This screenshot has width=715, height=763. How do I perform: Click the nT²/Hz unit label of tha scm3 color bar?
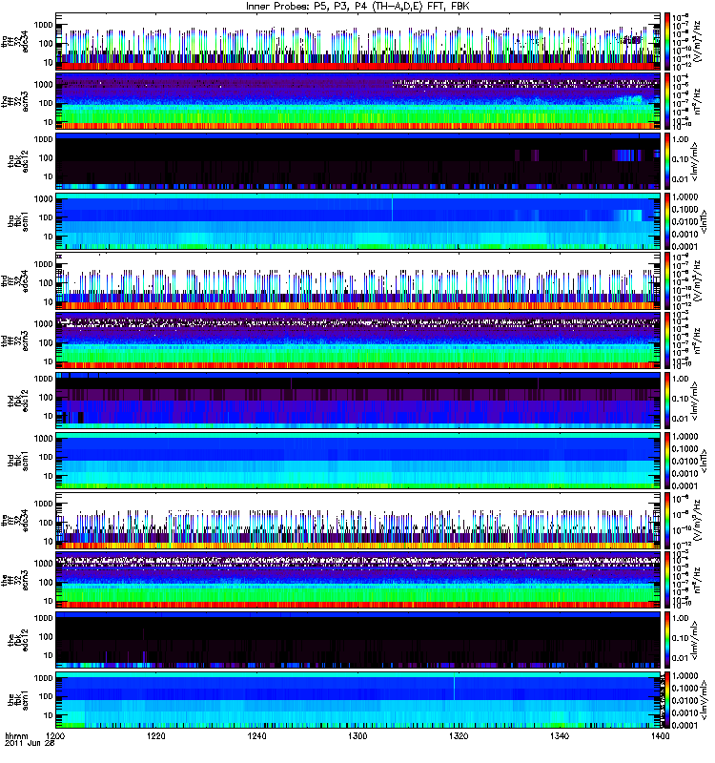pos(696,101)
